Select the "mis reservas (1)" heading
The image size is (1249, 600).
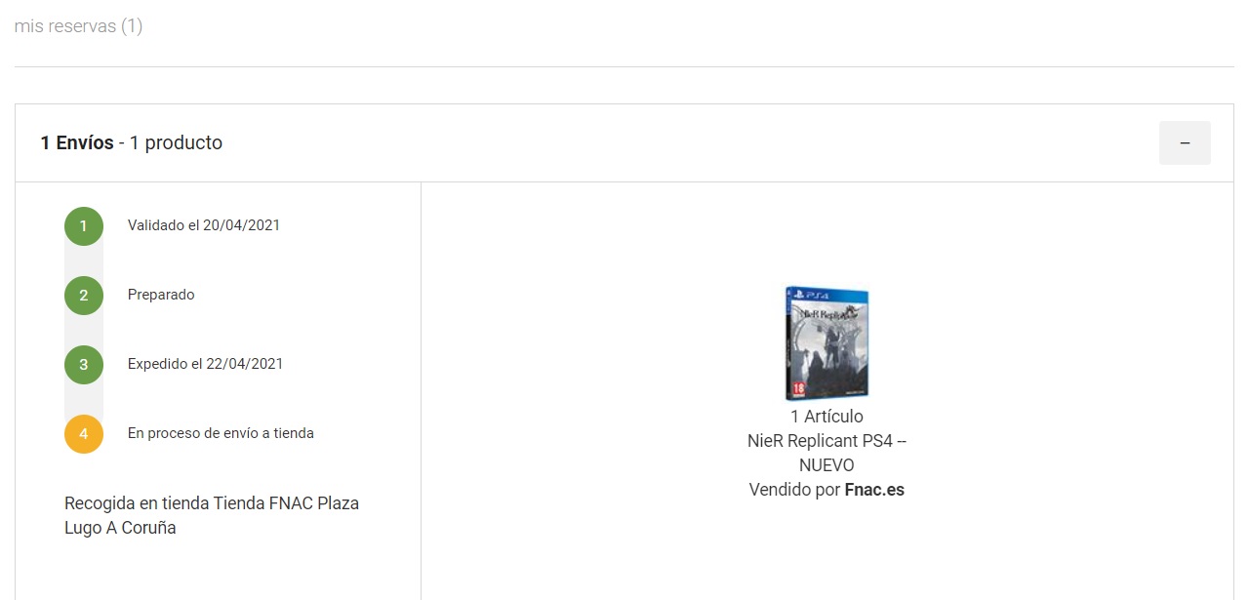point(78,26)
